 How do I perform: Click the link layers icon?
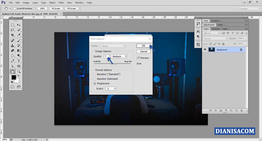[211, 110]
